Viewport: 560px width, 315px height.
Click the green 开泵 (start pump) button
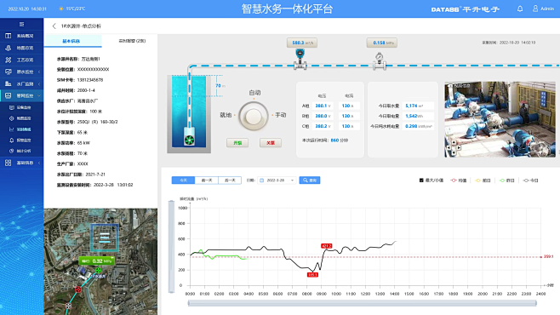click(x=237, y=143)
